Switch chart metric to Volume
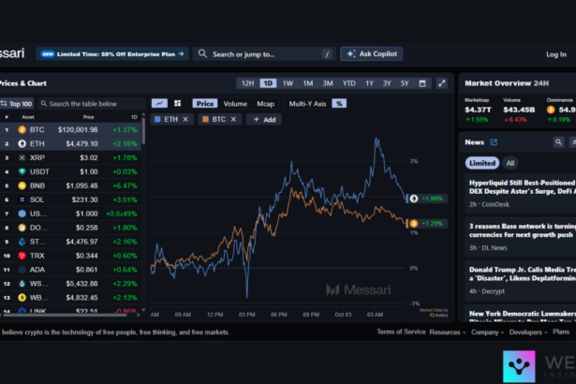 (235, 103)
